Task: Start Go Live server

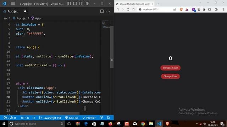Action: 72,118
